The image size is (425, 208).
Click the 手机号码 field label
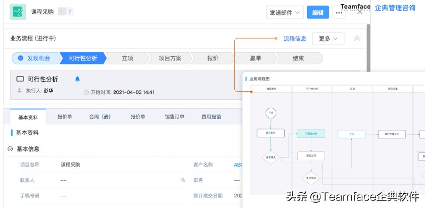coord(30,196)
